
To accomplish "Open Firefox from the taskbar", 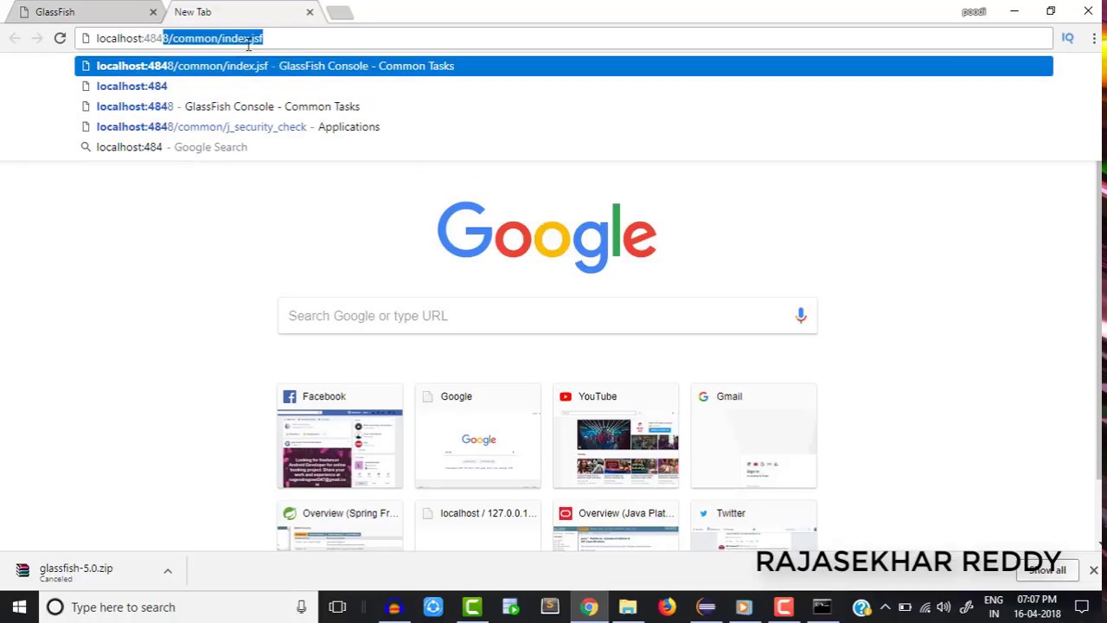I will point(667,607).
